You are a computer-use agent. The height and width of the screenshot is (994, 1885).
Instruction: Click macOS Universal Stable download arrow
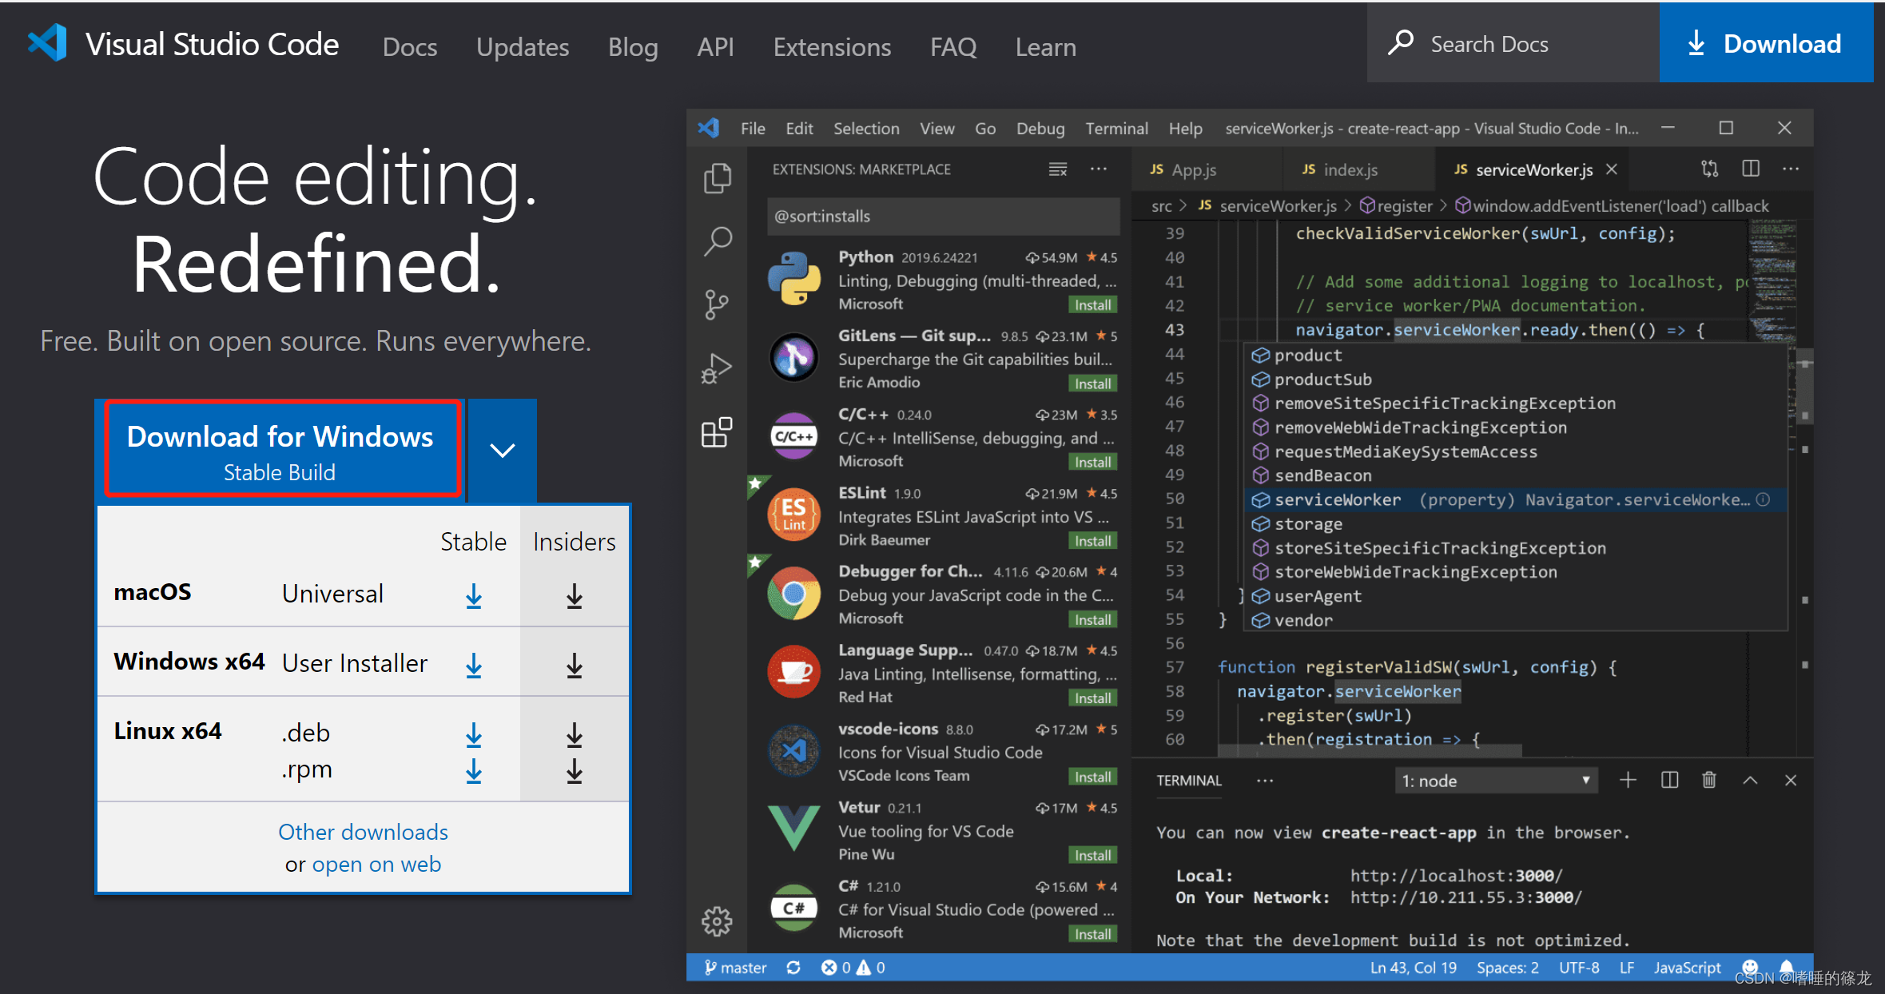(x=474, y=596)
